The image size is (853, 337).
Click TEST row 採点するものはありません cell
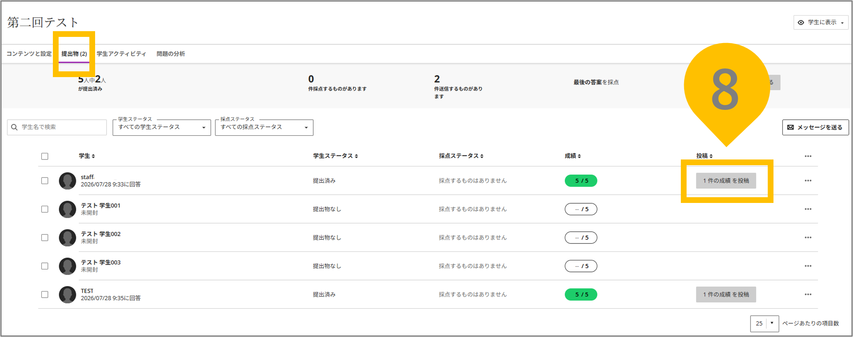473,294
